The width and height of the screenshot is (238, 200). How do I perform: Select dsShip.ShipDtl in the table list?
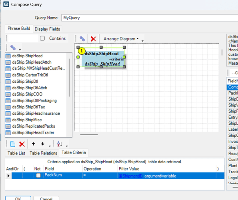pos(25,81)
